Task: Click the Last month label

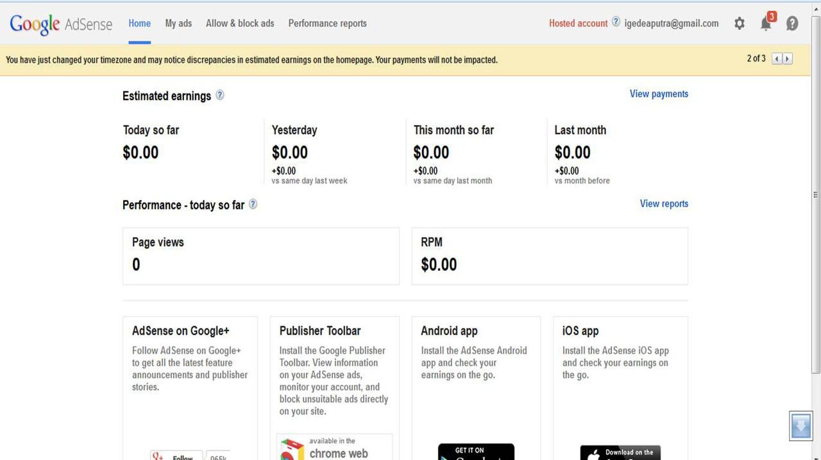Action: 580,130
